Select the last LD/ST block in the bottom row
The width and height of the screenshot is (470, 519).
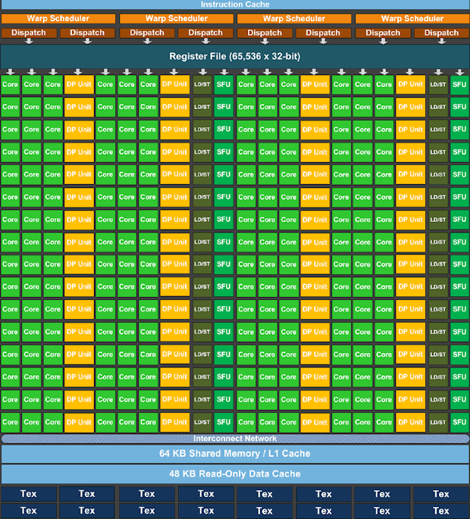pos(438,422)
